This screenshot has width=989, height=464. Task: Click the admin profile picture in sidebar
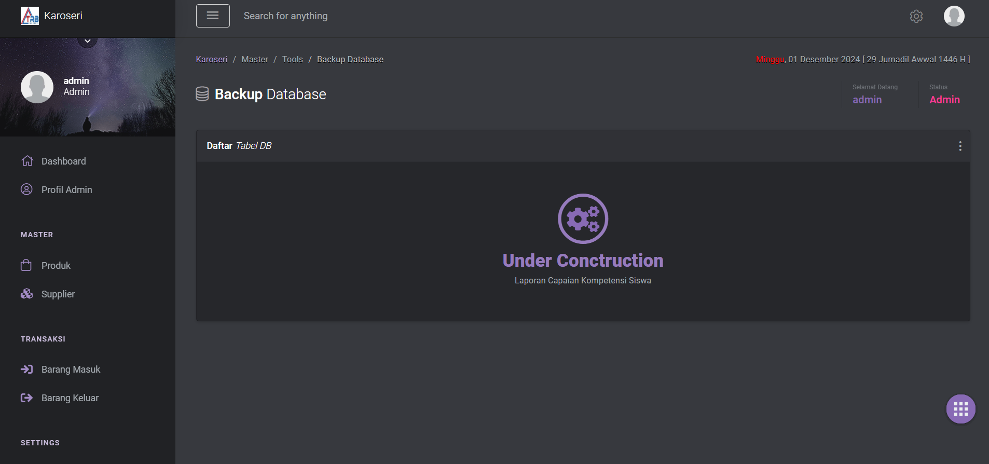[37, 87]
